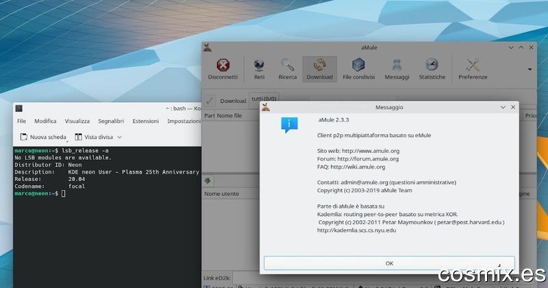Image resolution: width=548 pixels, height=288 pixels.
Task: Click the Release: 20.04 line in terminal
Action: (x=49, y=179)
